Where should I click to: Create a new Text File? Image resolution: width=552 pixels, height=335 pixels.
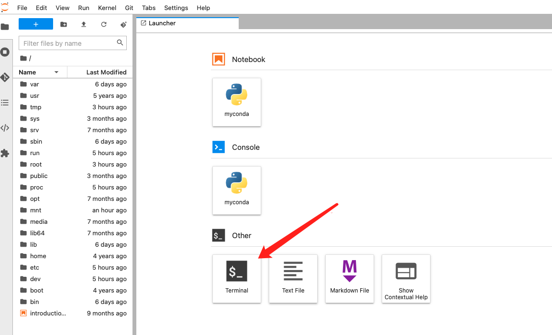(293, 279)
